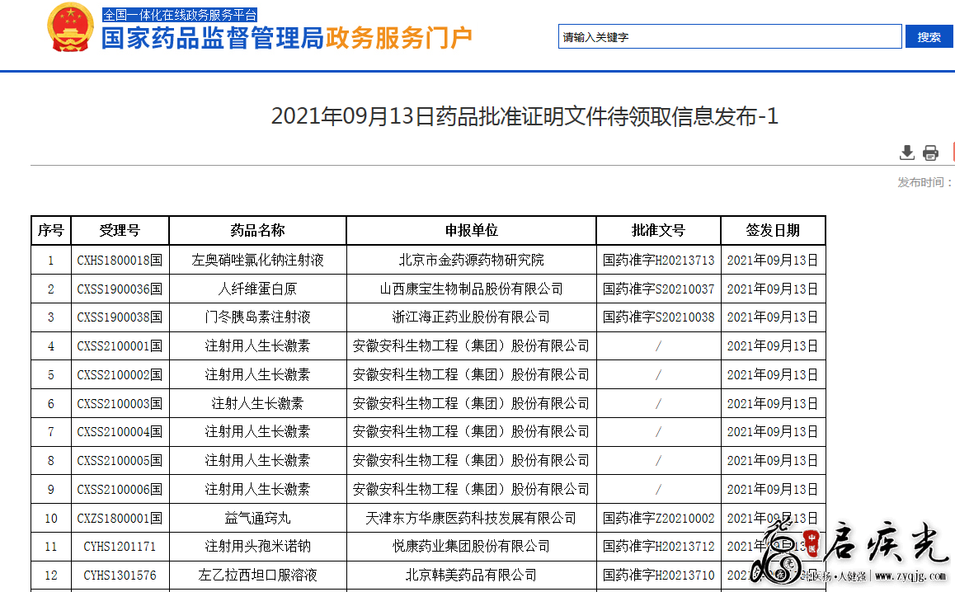Image resolution: width=955 pixels, height=592 pixels.
Task: Click the 受理号 column header
Action: (x=120, y=230)
